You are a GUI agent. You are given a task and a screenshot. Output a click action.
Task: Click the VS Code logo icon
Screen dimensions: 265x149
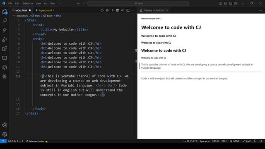point(4,3)
